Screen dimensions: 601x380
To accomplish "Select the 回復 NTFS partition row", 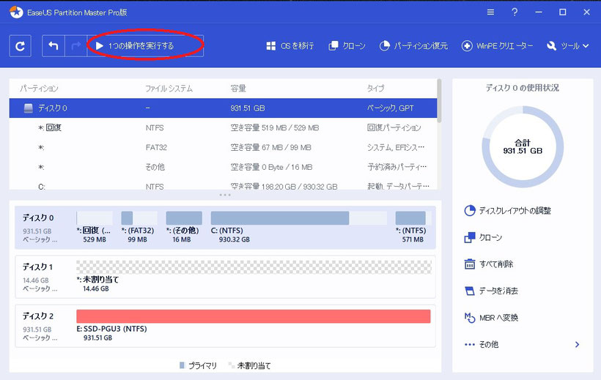I will coord(223,127).
